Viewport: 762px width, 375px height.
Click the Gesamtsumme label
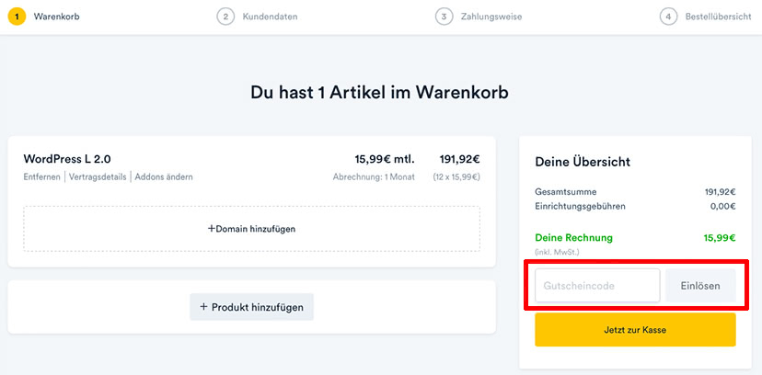click(x=566, y=192)
